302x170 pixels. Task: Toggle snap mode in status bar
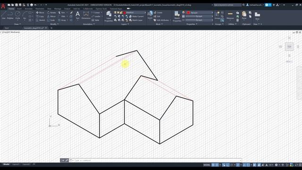(x=217, y=165)
